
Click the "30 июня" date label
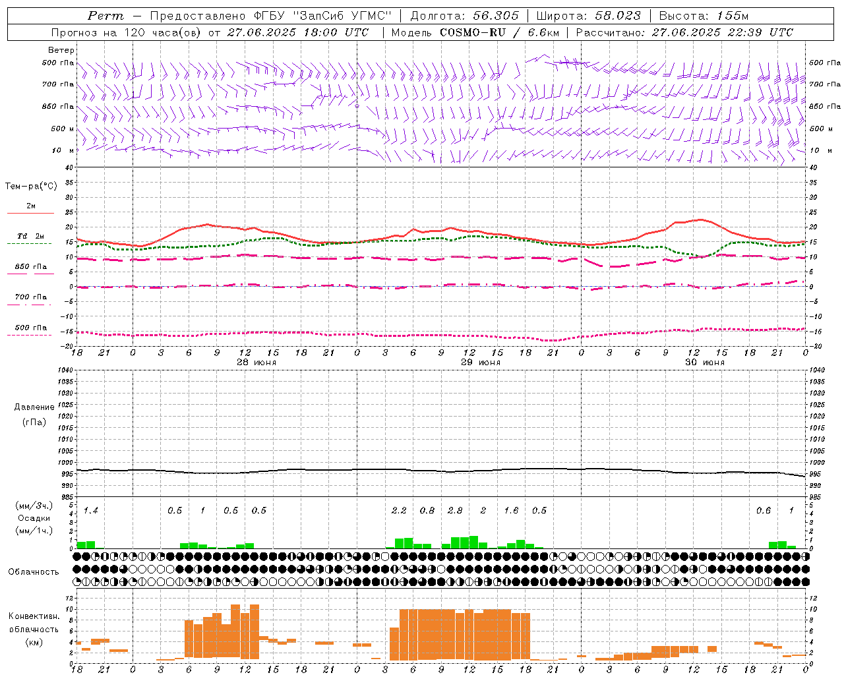705,363
